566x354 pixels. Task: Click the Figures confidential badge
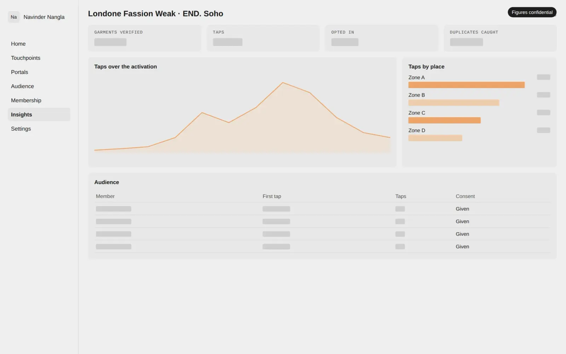click(x=532, y=12)
